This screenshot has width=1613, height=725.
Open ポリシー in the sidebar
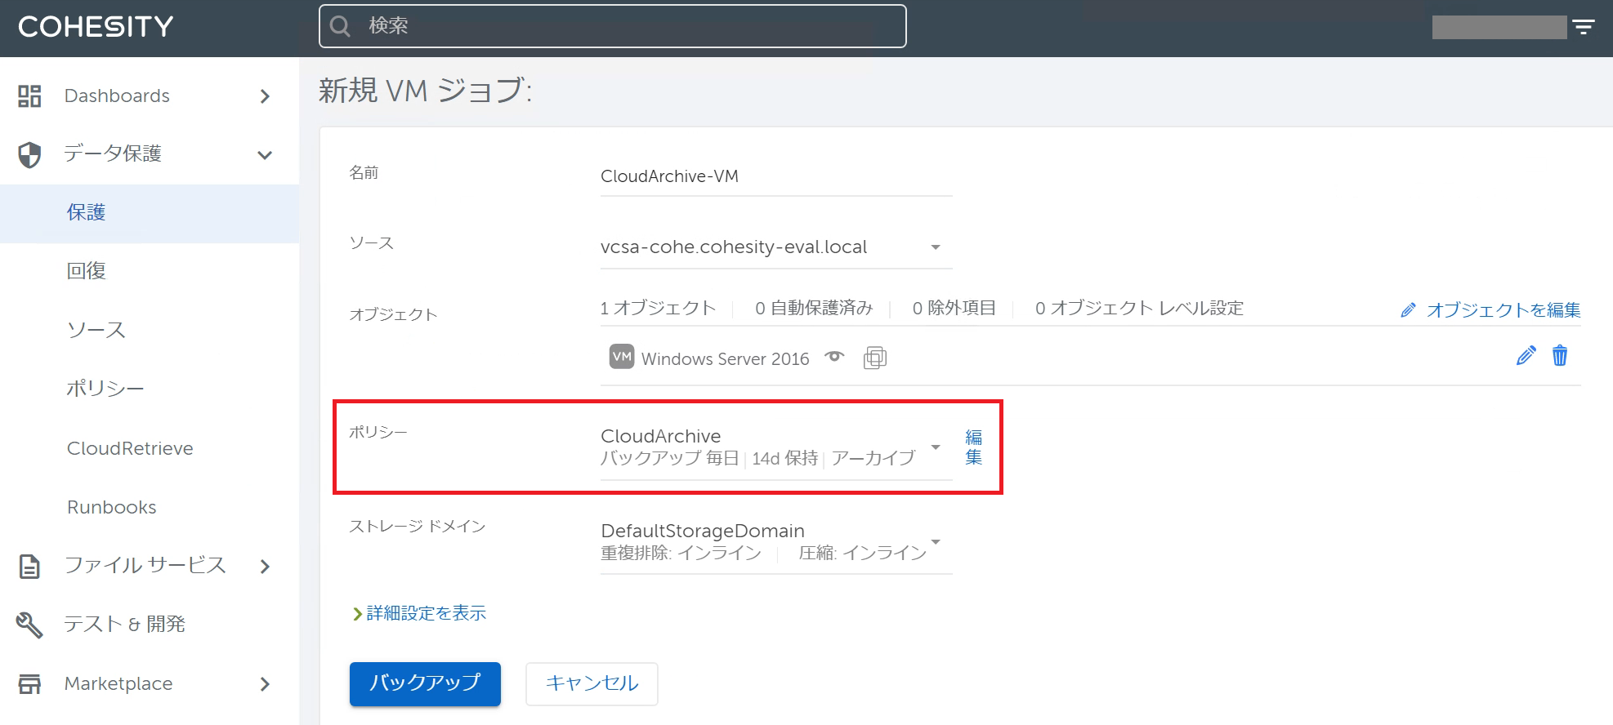pyautogui.click(x=105, y=389)
